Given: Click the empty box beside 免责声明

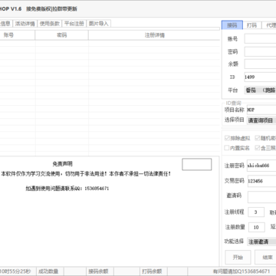Looking at the screenshot, I should click(197, 164).
